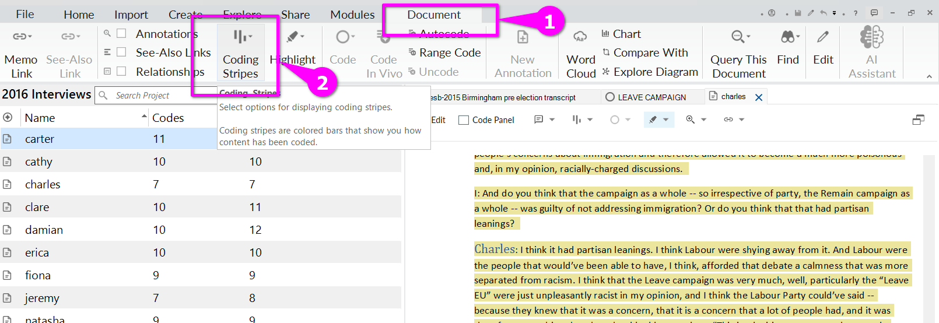This screenshot has height=323, width=939.
Task: Switch to LEAVE CAMPAIGN tab
Action: [x=651, y=97]
